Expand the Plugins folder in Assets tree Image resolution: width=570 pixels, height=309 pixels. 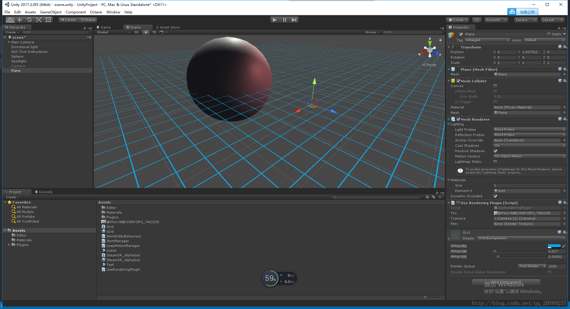coord(9,245)
